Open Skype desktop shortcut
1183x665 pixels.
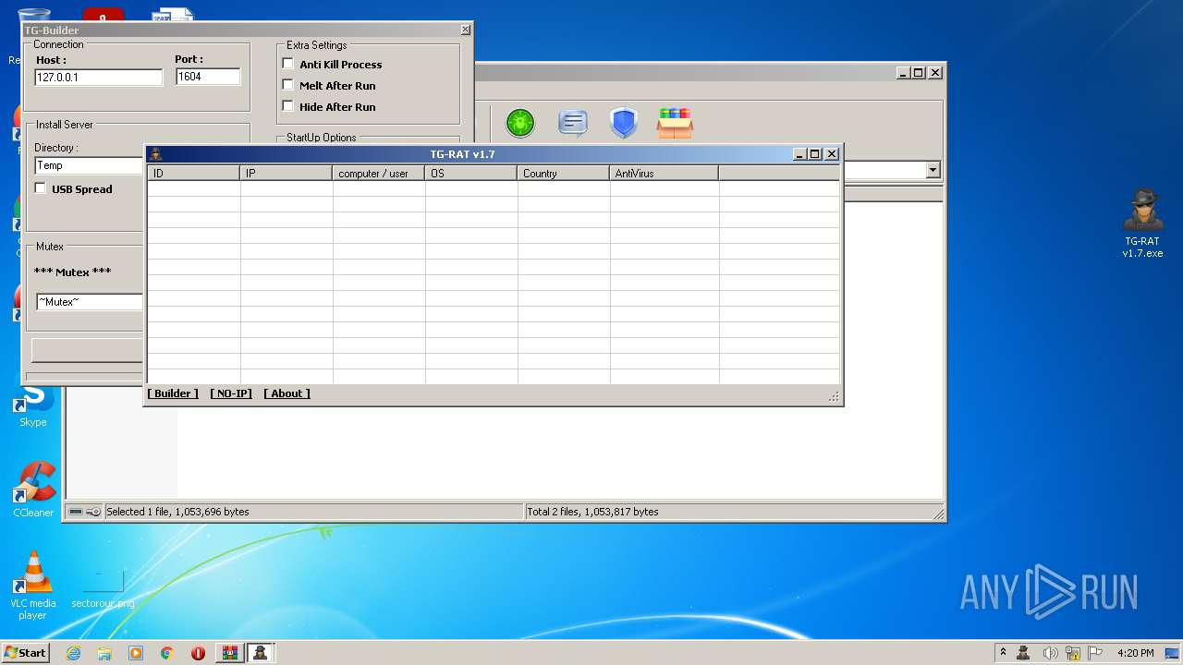point(33,406)
